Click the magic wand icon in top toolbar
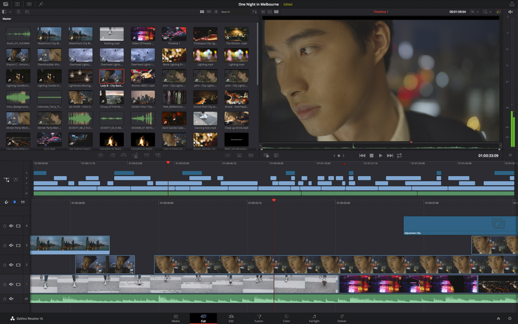 point(40,4)
